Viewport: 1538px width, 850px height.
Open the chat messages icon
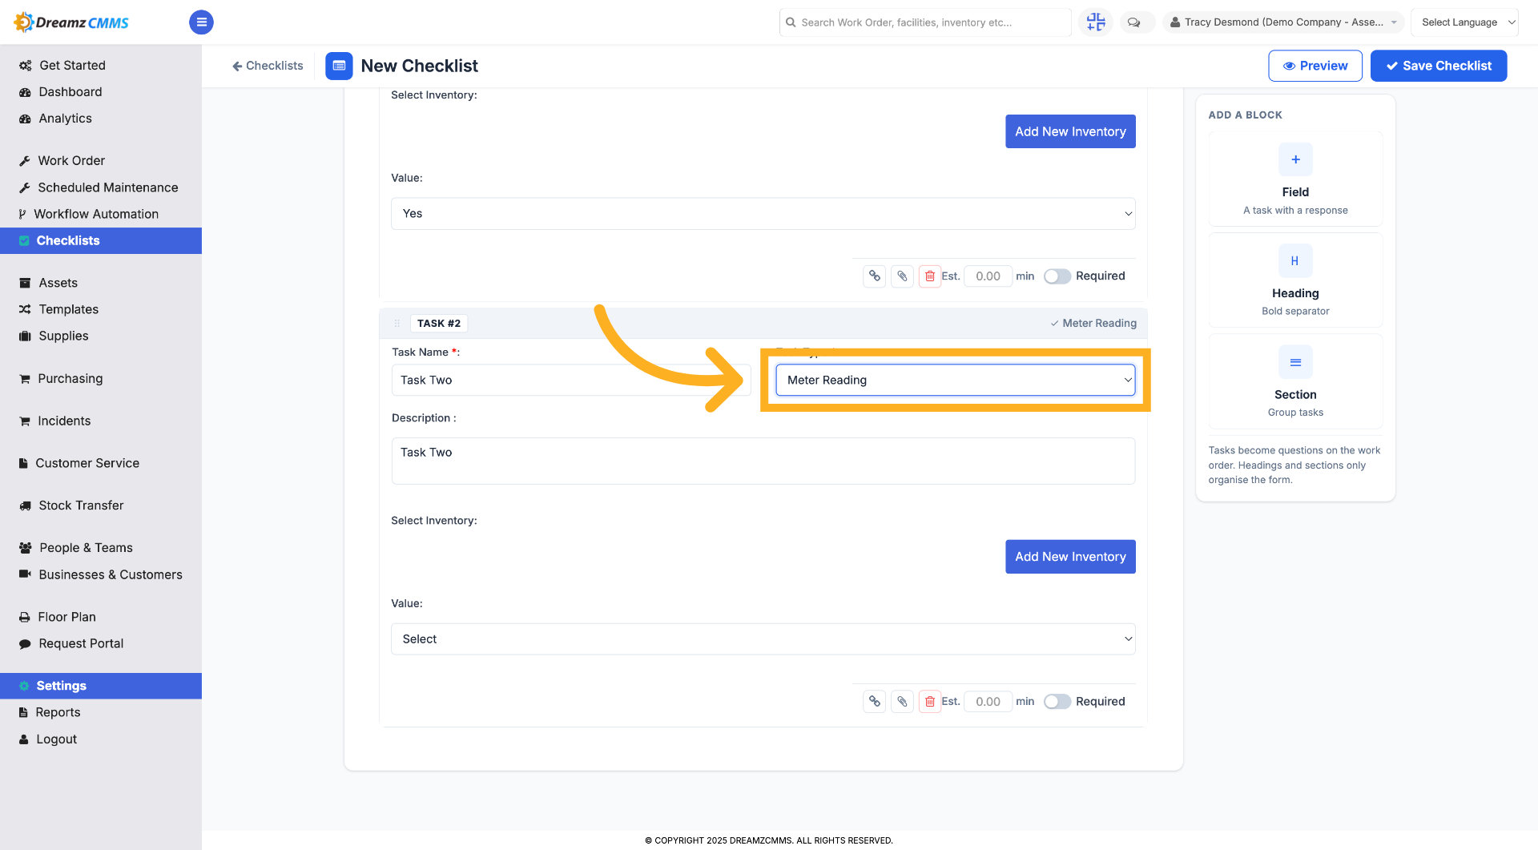(1134, 22)
